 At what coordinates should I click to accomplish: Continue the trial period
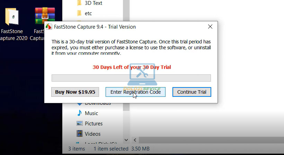tap(192, 92)
